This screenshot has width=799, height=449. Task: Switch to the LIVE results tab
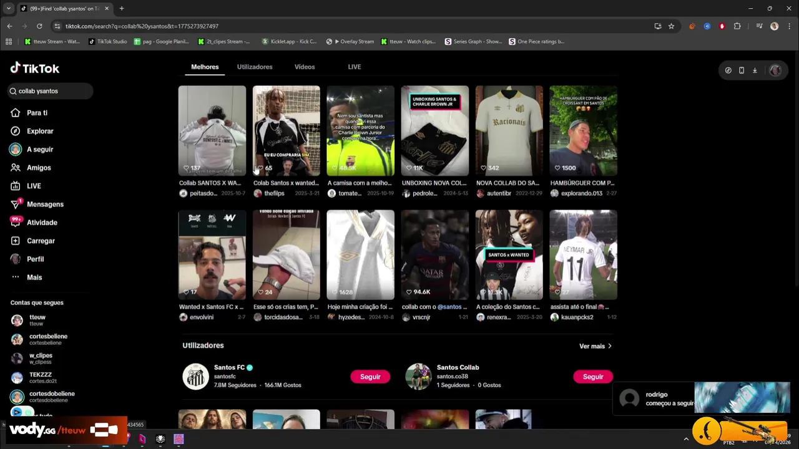355,67
